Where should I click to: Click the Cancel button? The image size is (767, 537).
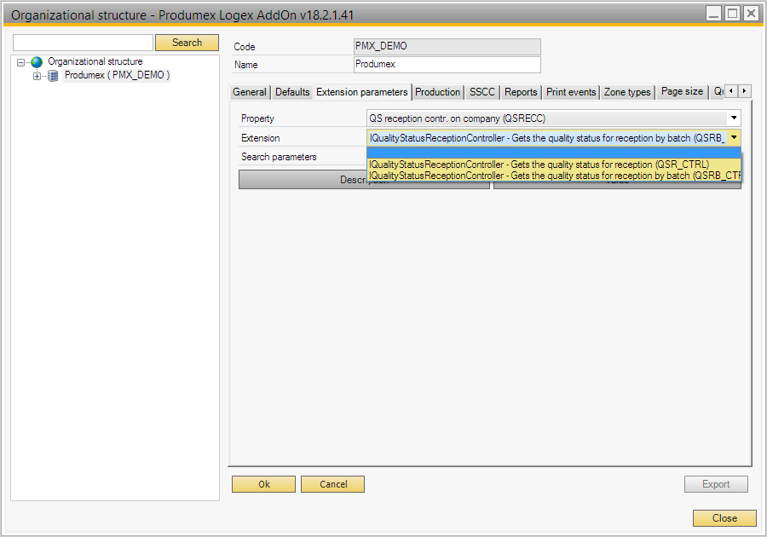tap(332, 484)
